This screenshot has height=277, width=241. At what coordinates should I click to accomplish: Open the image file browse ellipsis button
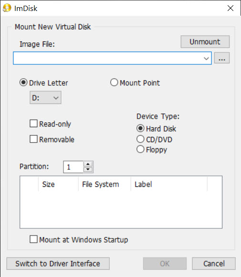tap(222, 58)
